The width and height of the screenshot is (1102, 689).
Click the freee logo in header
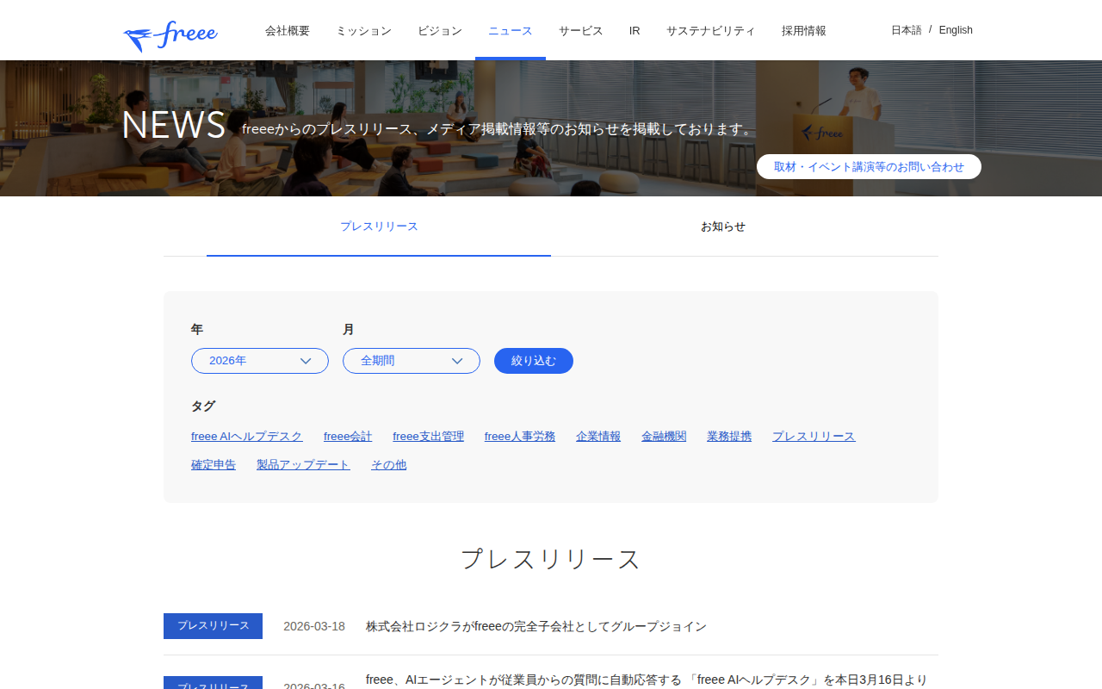170,34
